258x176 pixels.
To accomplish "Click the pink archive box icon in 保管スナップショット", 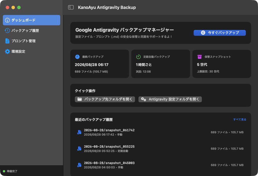I will click(x=200, y=57).
